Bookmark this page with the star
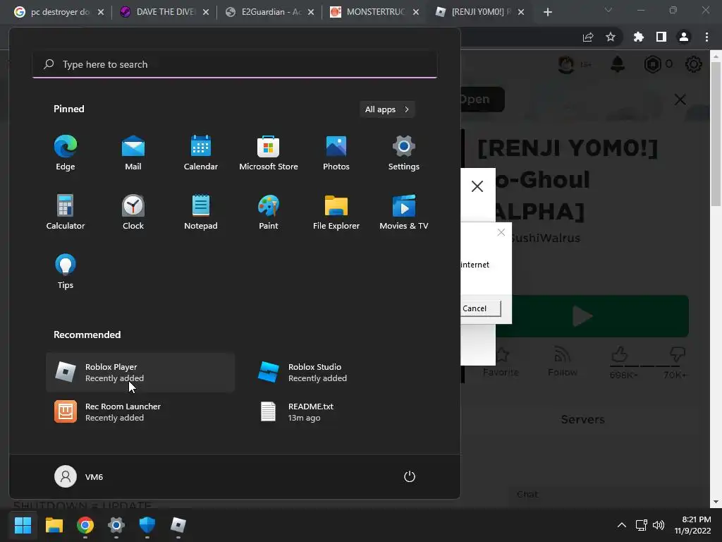722x542 pixels. click(x=611, y=37)
